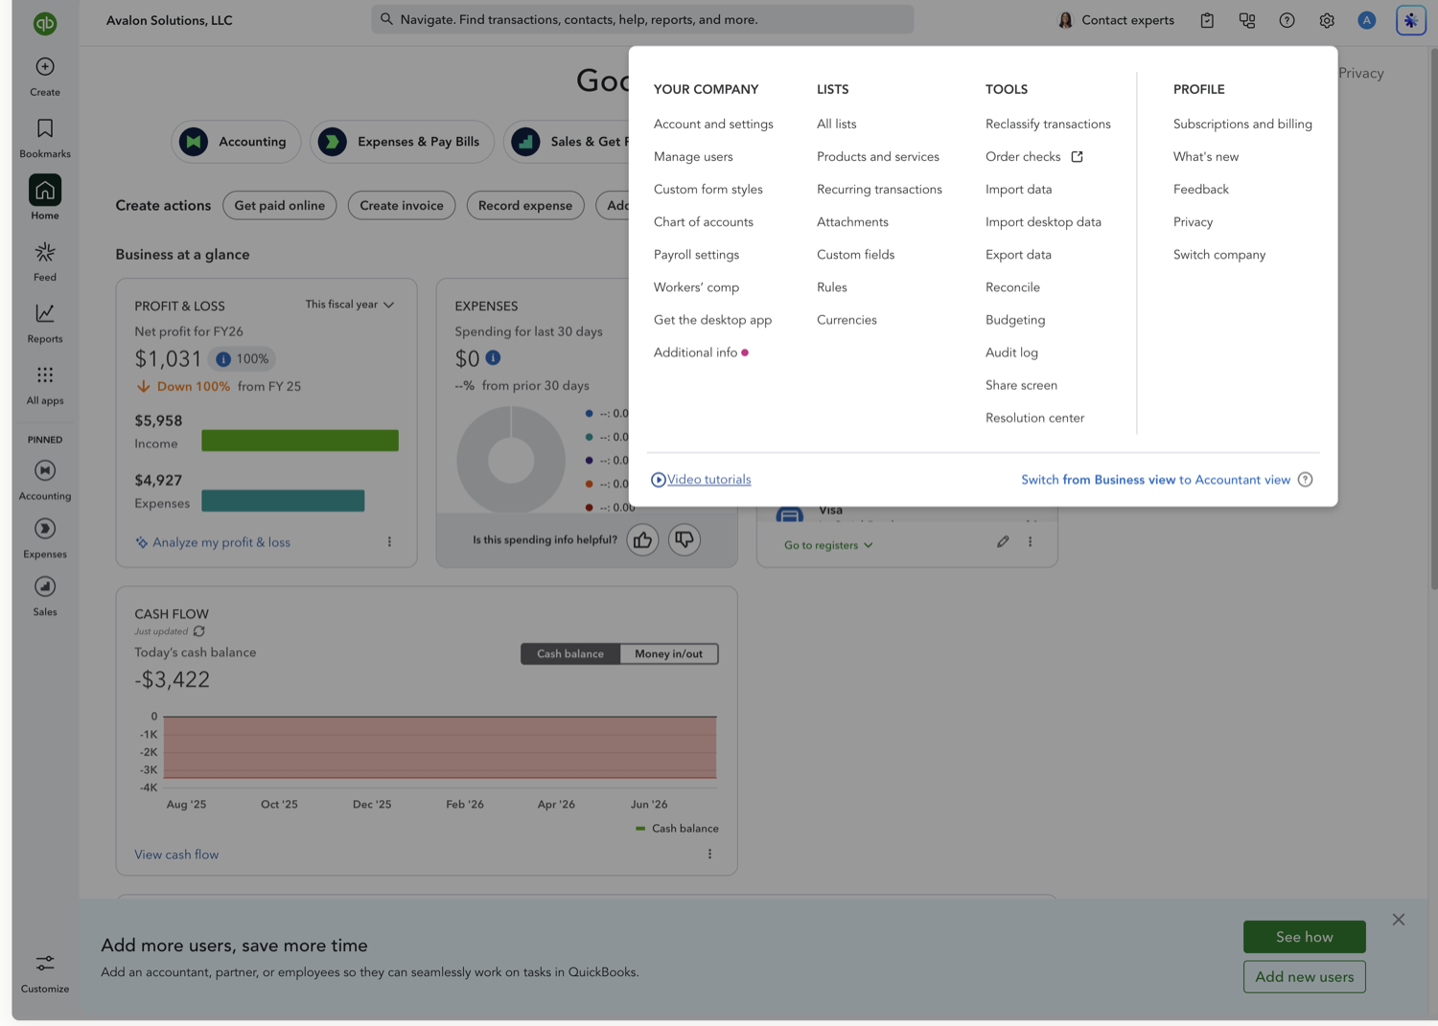1438x1026 pixels.
Task: Expand the Go to registers dropdown
Action: click(x=828, y=545)
